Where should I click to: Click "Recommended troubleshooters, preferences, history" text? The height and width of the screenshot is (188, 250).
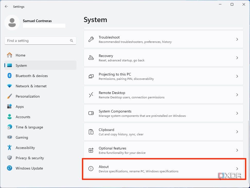[x=135, y=42]
